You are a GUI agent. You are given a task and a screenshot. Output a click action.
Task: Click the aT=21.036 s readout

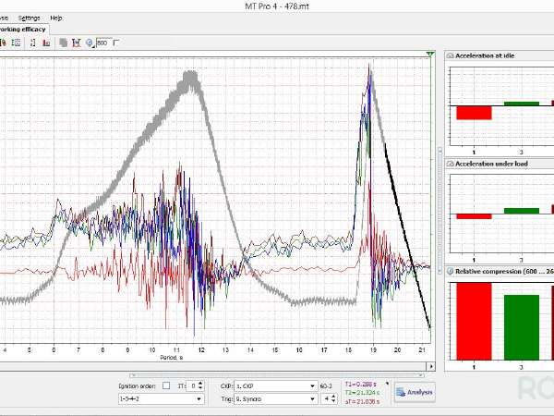point(362,401)
